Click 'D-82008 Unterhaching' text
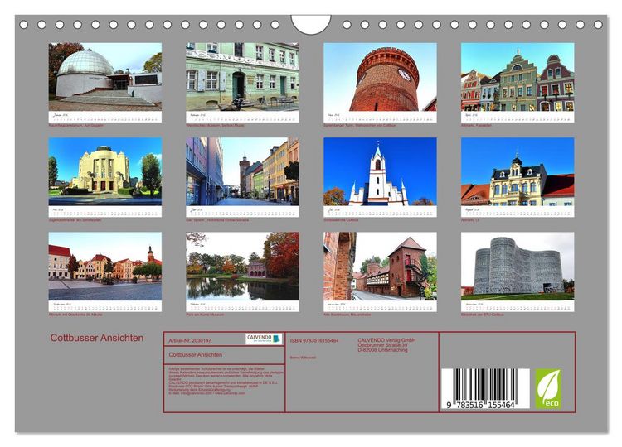Viewport: 622px width, 447px height. [382, 350]
